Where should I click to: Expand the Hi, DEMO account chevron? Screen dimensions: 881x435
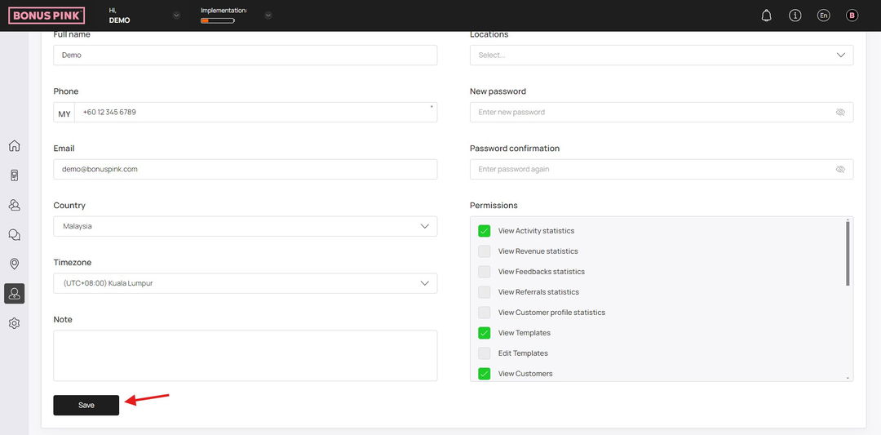(x=176, y=16)
